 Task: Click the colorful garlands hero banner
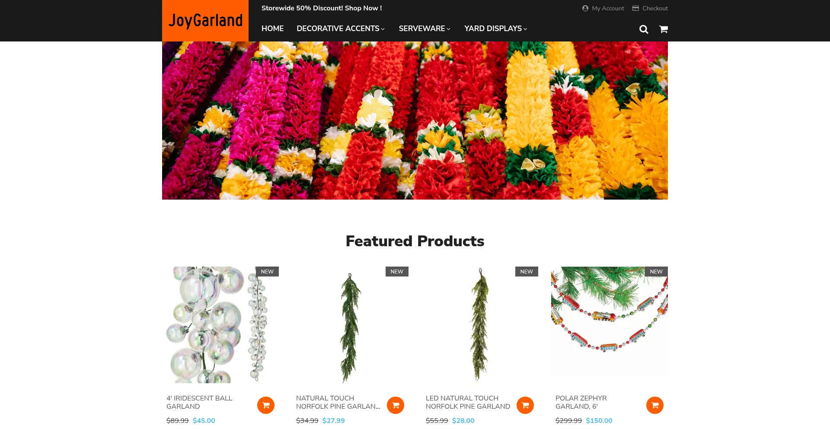(x=415, y=121)
